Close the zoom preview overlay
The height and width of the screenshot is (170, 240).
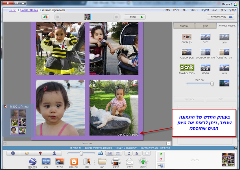[5, 106]
